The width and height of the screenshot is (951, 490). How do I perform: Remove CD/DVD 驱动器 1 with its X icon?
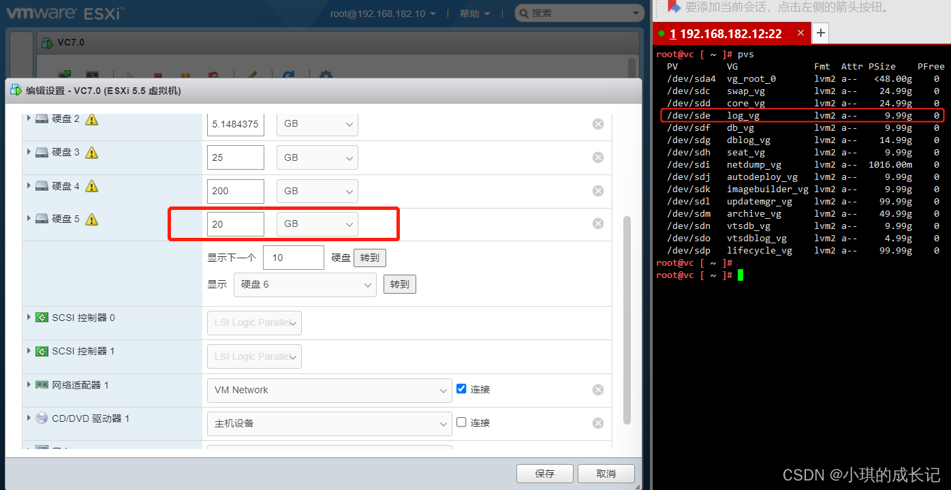click(x=598, y=423)
